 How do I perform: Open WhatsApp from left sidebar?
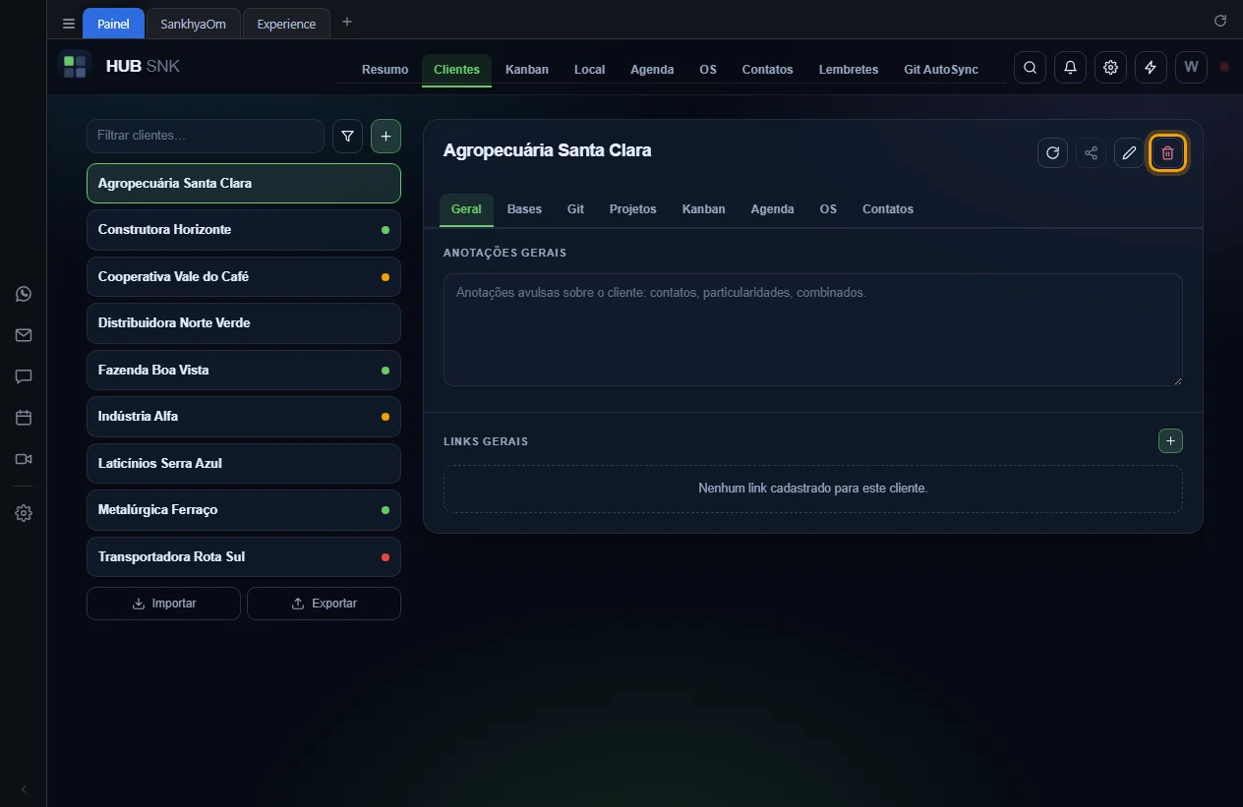coord(24,294)
